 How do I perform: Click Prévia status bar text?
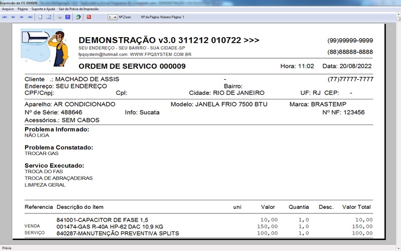[7, 248]
